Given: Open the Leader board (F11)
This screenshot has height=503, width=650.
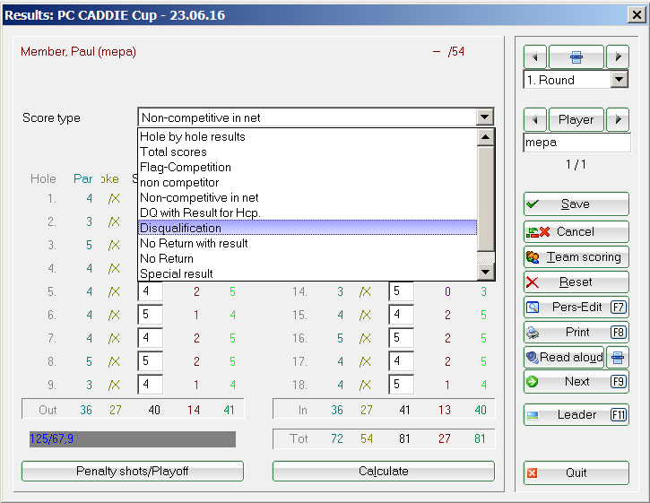Looking at the screenshot, I should pos(576,414).
